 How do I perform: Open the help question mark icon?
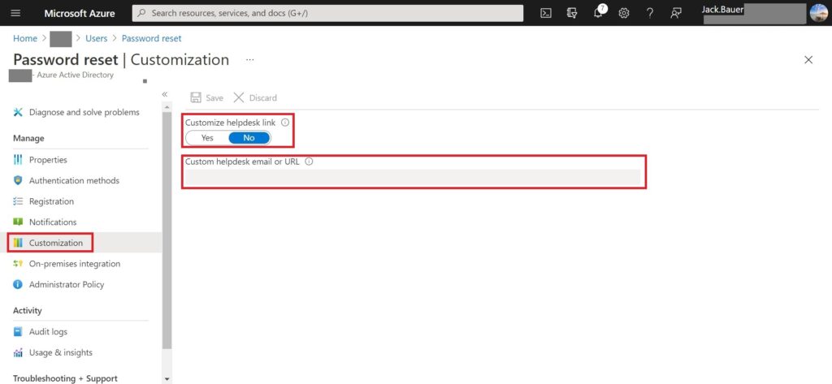[x=650, y=13]
